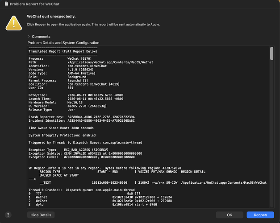
Task: Click 'Triggered by Thread: 0' line
Action: click(x=85, y=143)
